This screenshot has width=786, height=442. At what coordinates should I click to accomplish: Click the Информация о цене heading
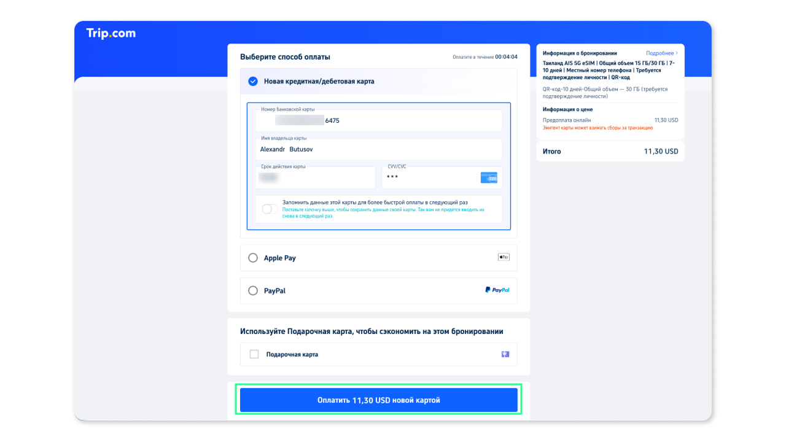(568, 109)
